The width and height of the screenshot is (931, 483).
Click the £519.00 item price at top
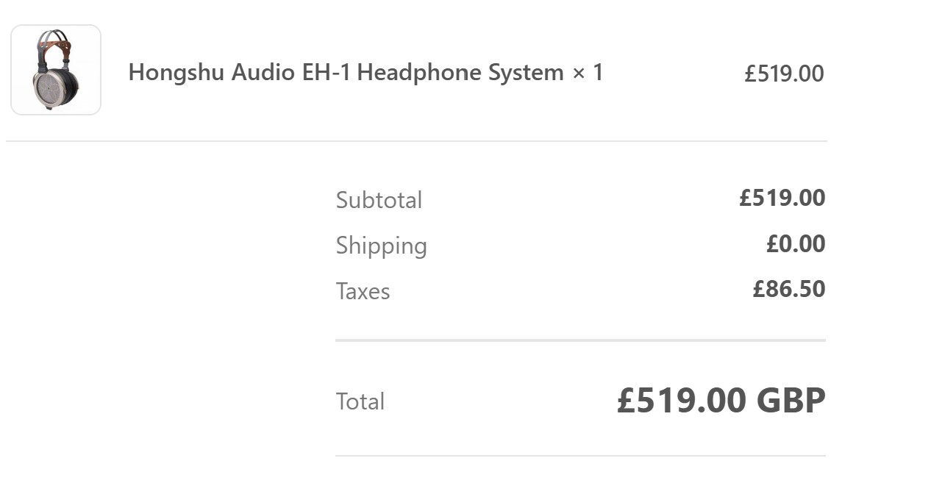click(784, 74)
